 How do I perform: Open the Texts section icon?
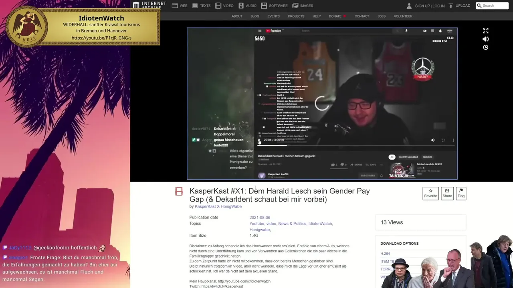click(x=195, y=6)
